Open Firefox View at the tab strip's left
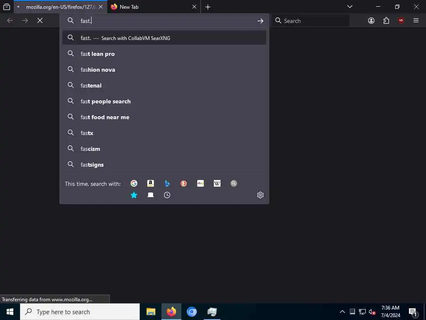This screenshot has width=426, height=320. pyautogui.click(x=7, y=7)
